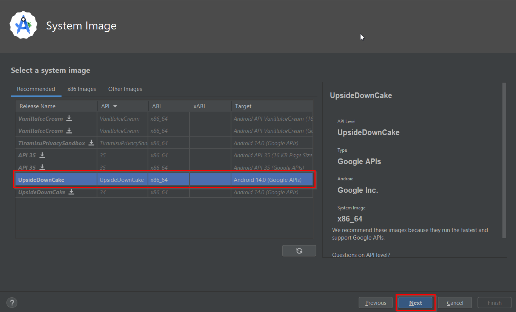This screenshot has height=312, width=516.
Task: Refresh the system image list
Action: click(299, 251)
